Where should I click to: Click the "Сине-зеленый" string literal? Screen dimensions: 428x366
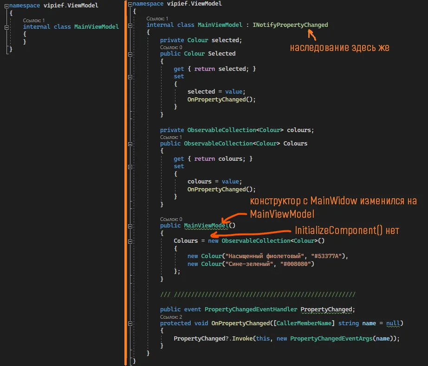pyautogui.click(x=249, y=264)
